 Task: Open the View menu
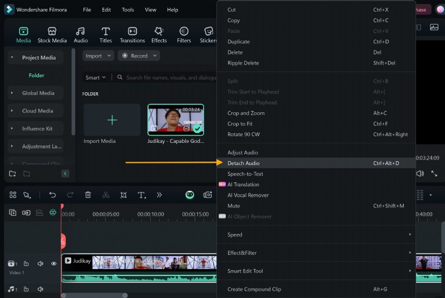[150, 9]
